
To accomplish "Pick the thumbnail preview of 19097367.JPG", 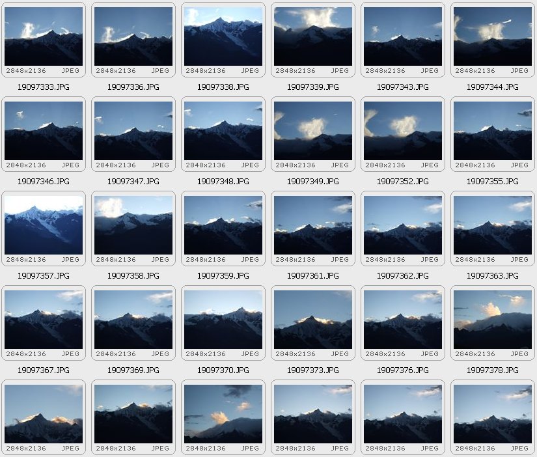I will [44, 320].
